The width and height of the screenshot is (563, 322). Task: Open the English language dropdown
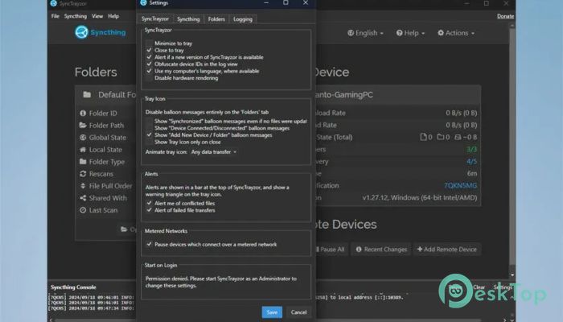point(365,33)
